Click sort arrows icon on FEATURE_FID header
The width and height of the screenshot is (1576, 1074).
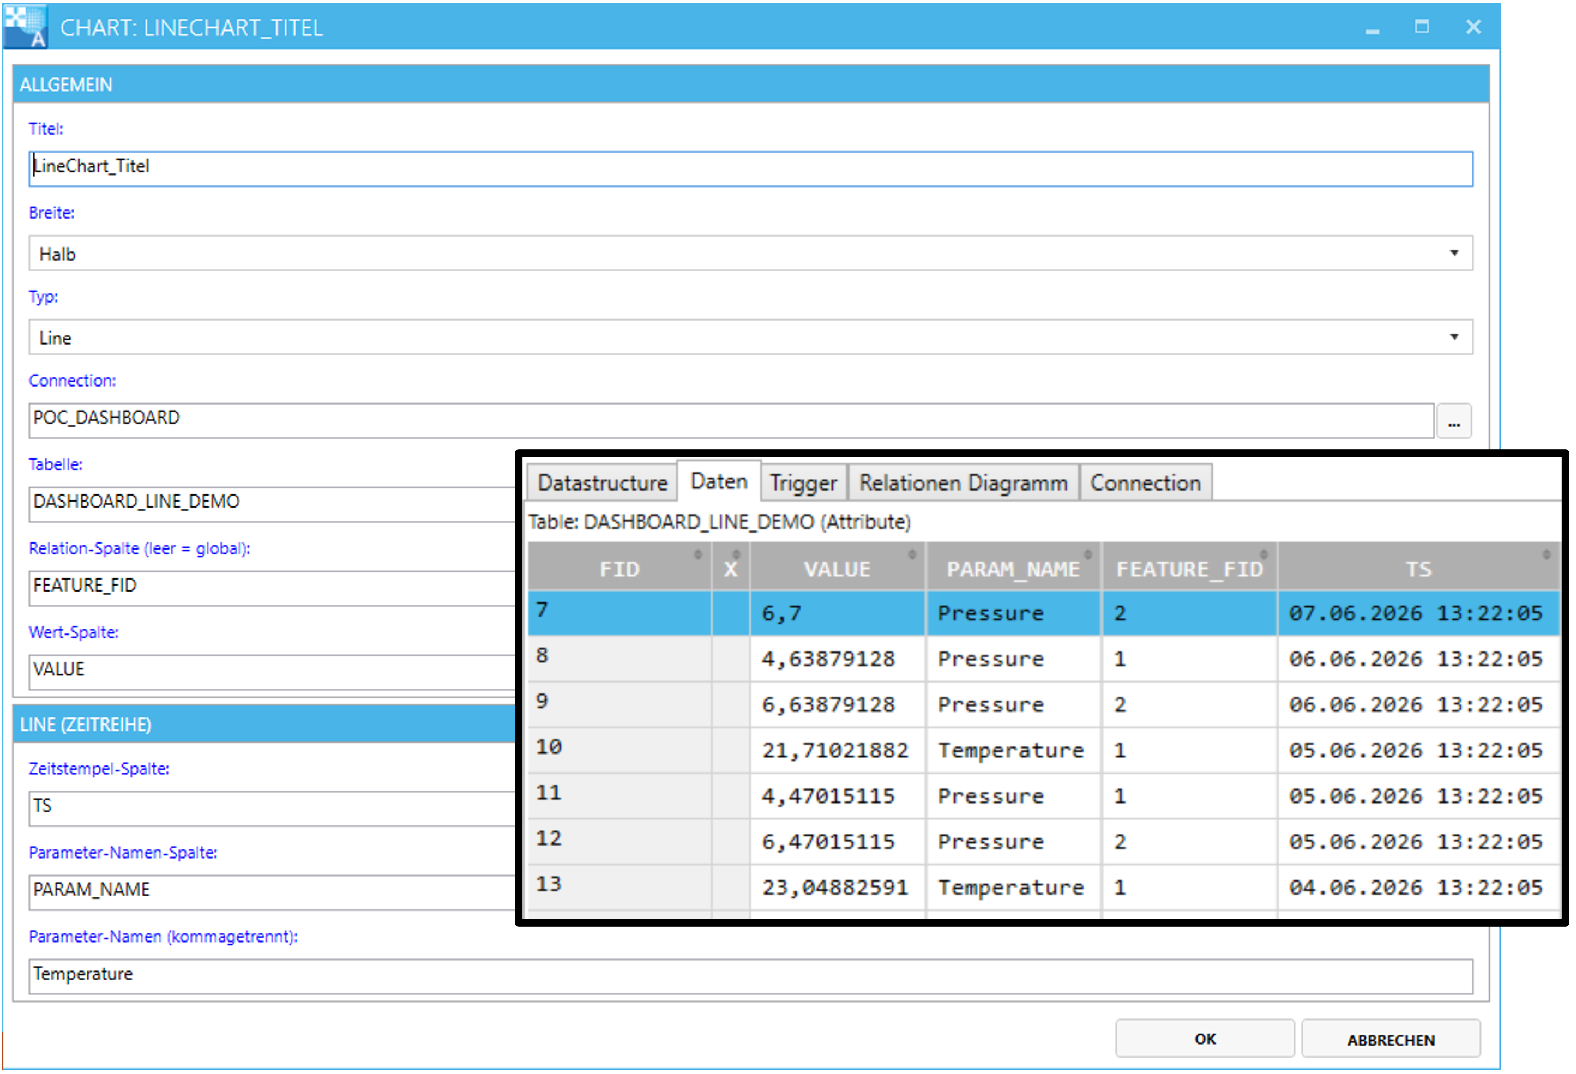point(1264,554)
